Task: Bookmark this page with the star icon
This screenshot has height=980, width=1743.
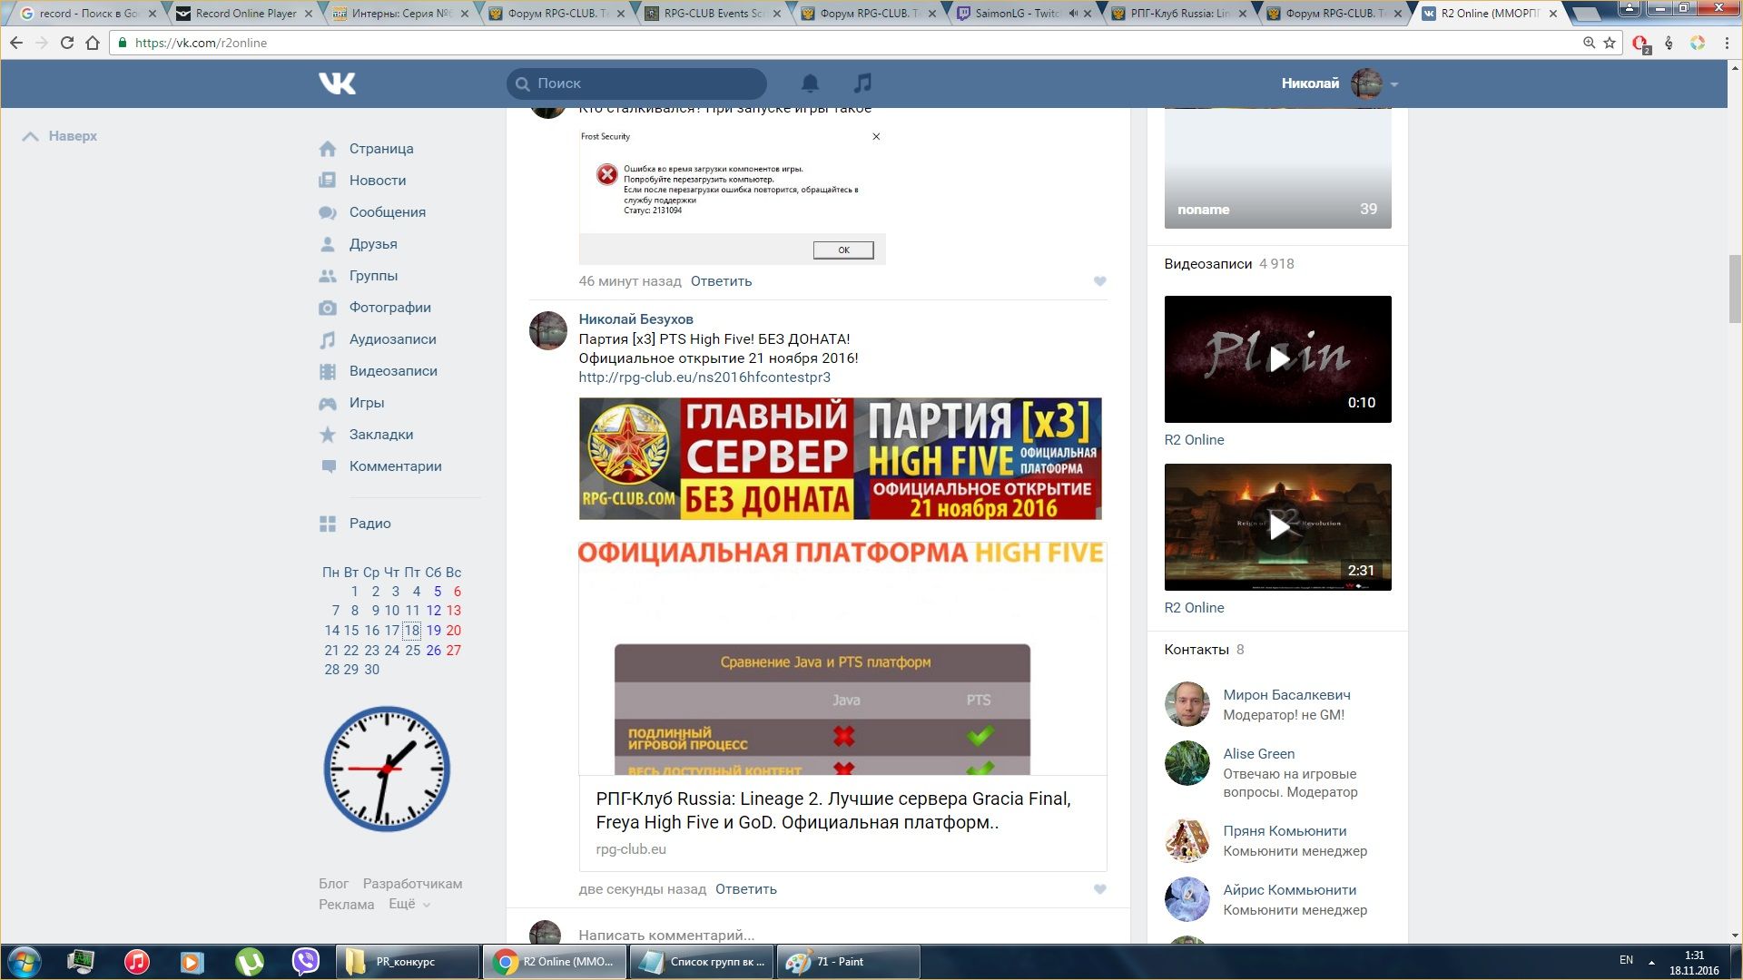Action: pyautogui.click(x=1610, y=43)
